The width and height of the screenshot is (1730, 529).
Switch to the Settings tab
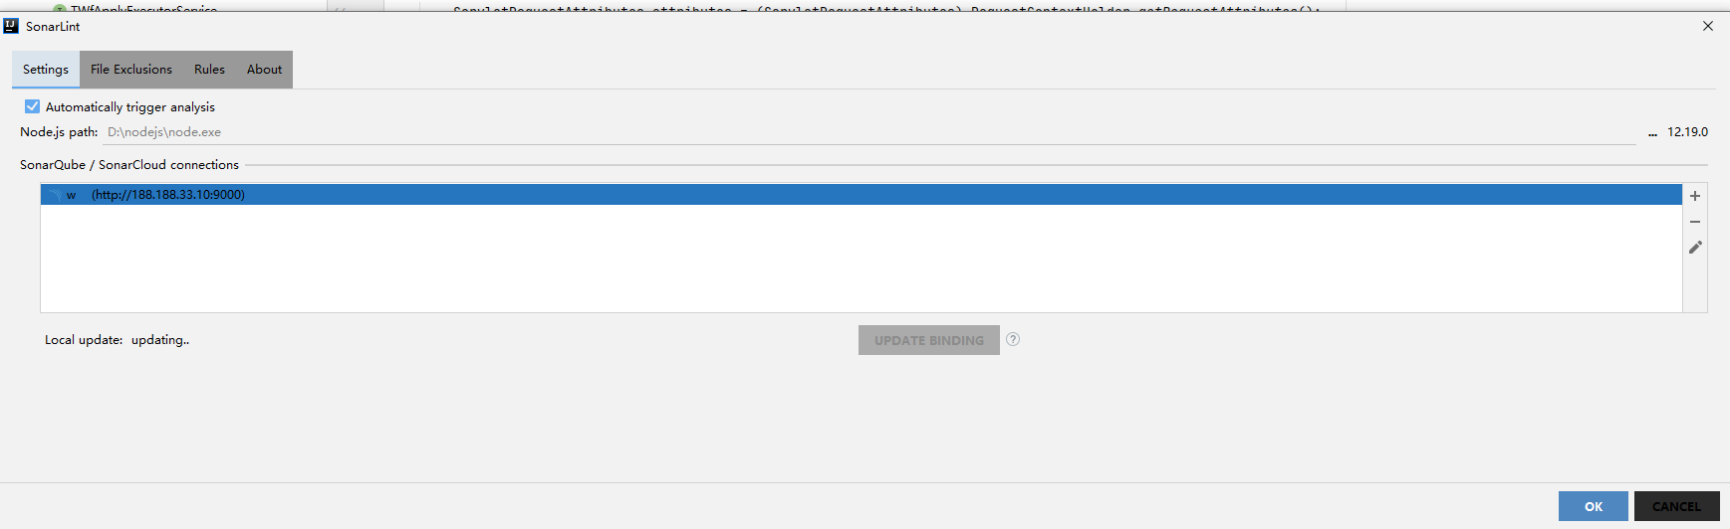[46, 70]
